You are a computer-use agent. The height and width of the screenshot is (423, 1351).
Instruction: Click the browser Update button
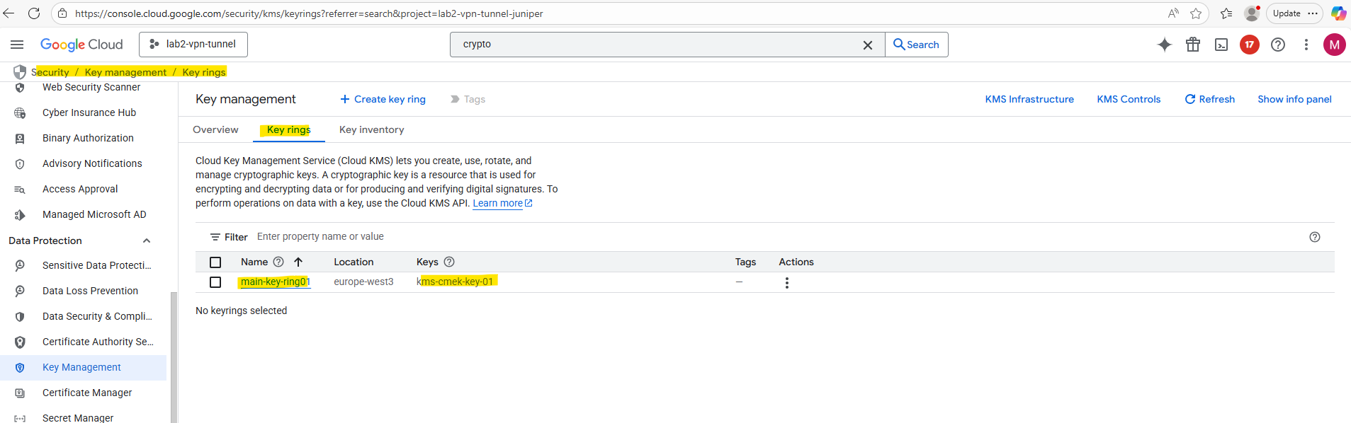(x=1287, y=13)
